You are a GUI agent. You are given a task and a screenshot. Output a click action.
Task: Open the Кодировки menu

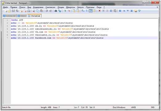pos(38,7)
